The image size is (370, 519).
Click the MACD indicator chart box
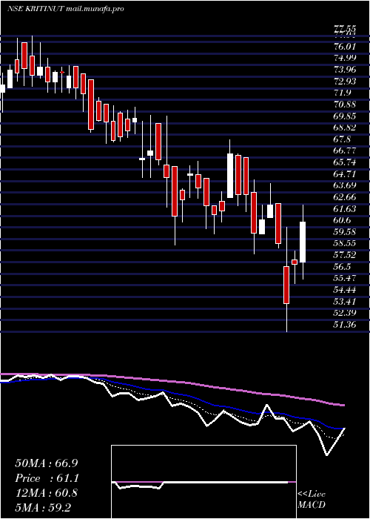tap(203, 482)
